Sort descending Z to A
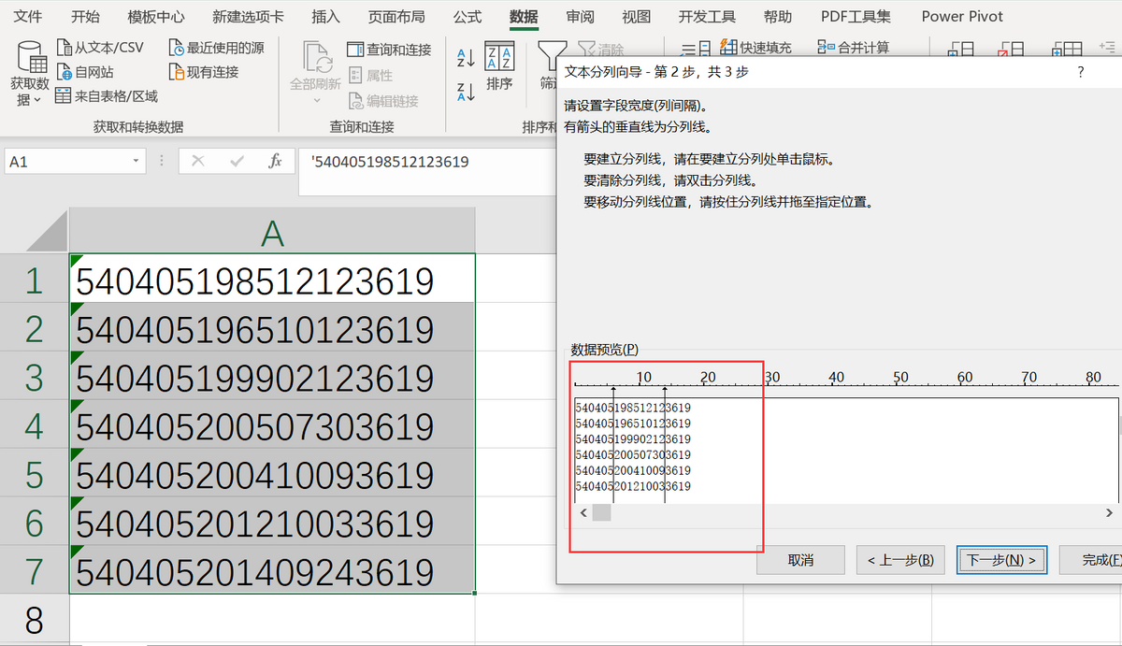 click(x=466, y=92)
